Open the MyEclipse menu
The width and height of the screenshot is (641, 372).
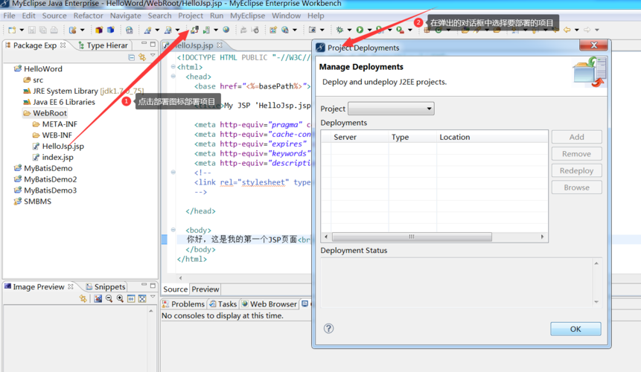247,16
